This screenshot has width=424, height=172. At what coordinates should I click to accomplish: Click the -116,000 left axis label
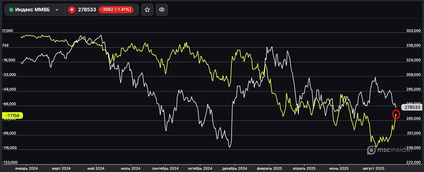8,148
